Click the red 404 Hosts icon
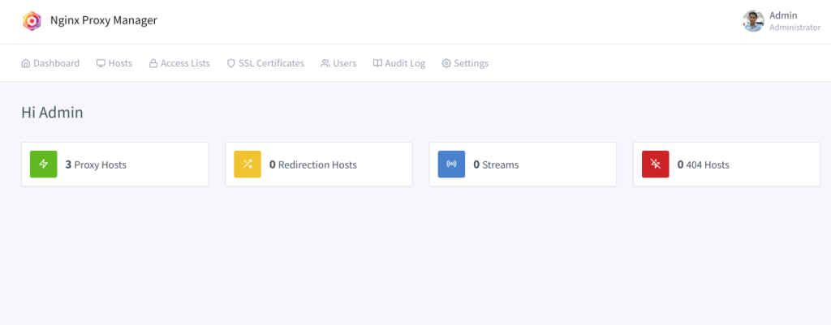831x325 pixels. click(656, 165)
